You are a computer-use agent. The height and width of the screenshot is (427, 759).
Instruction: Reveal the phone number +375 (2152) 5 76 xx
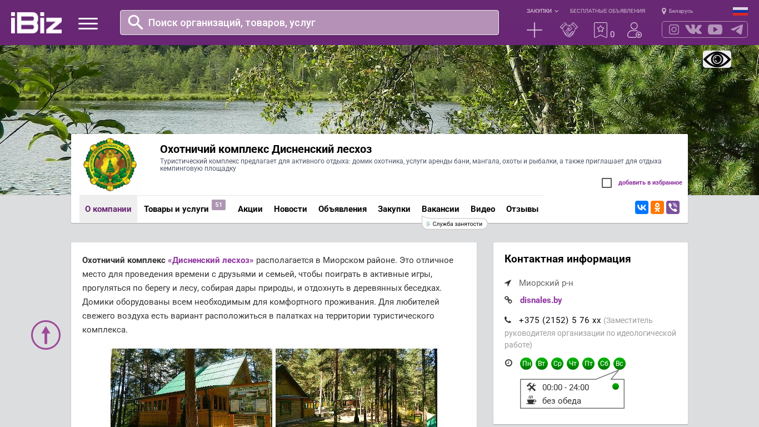point(560,320)
